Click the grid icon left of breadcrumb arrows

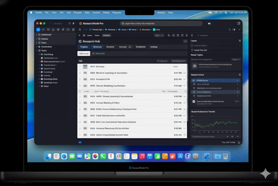coord(80,29)
